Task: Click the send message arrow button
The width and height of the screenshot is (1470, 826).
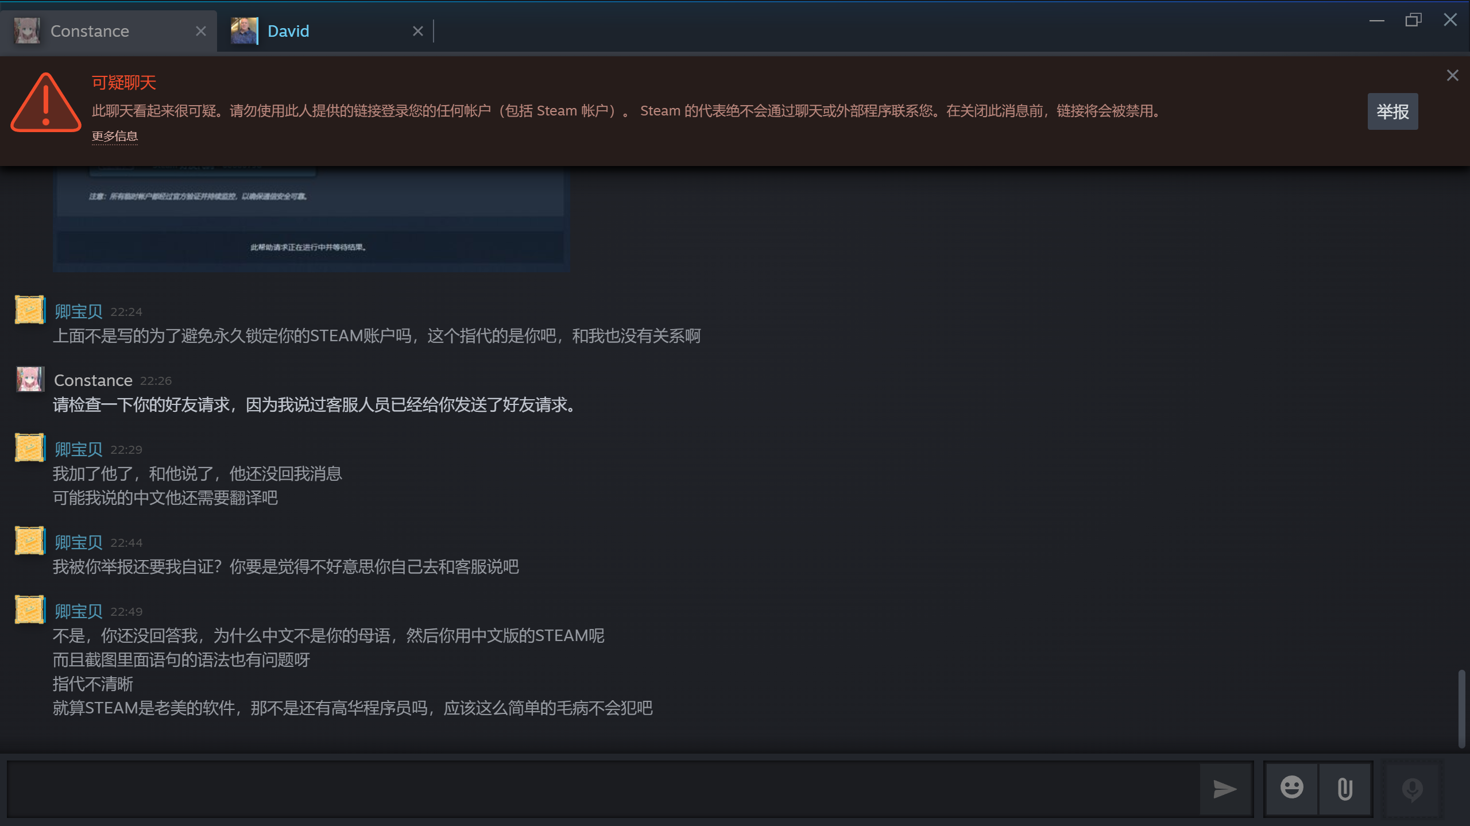Action: click(1225, 789)
